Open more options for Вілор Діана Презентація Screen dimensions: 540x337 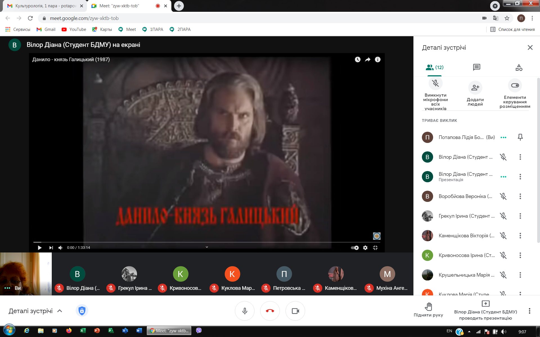click(x=520, y=177)
